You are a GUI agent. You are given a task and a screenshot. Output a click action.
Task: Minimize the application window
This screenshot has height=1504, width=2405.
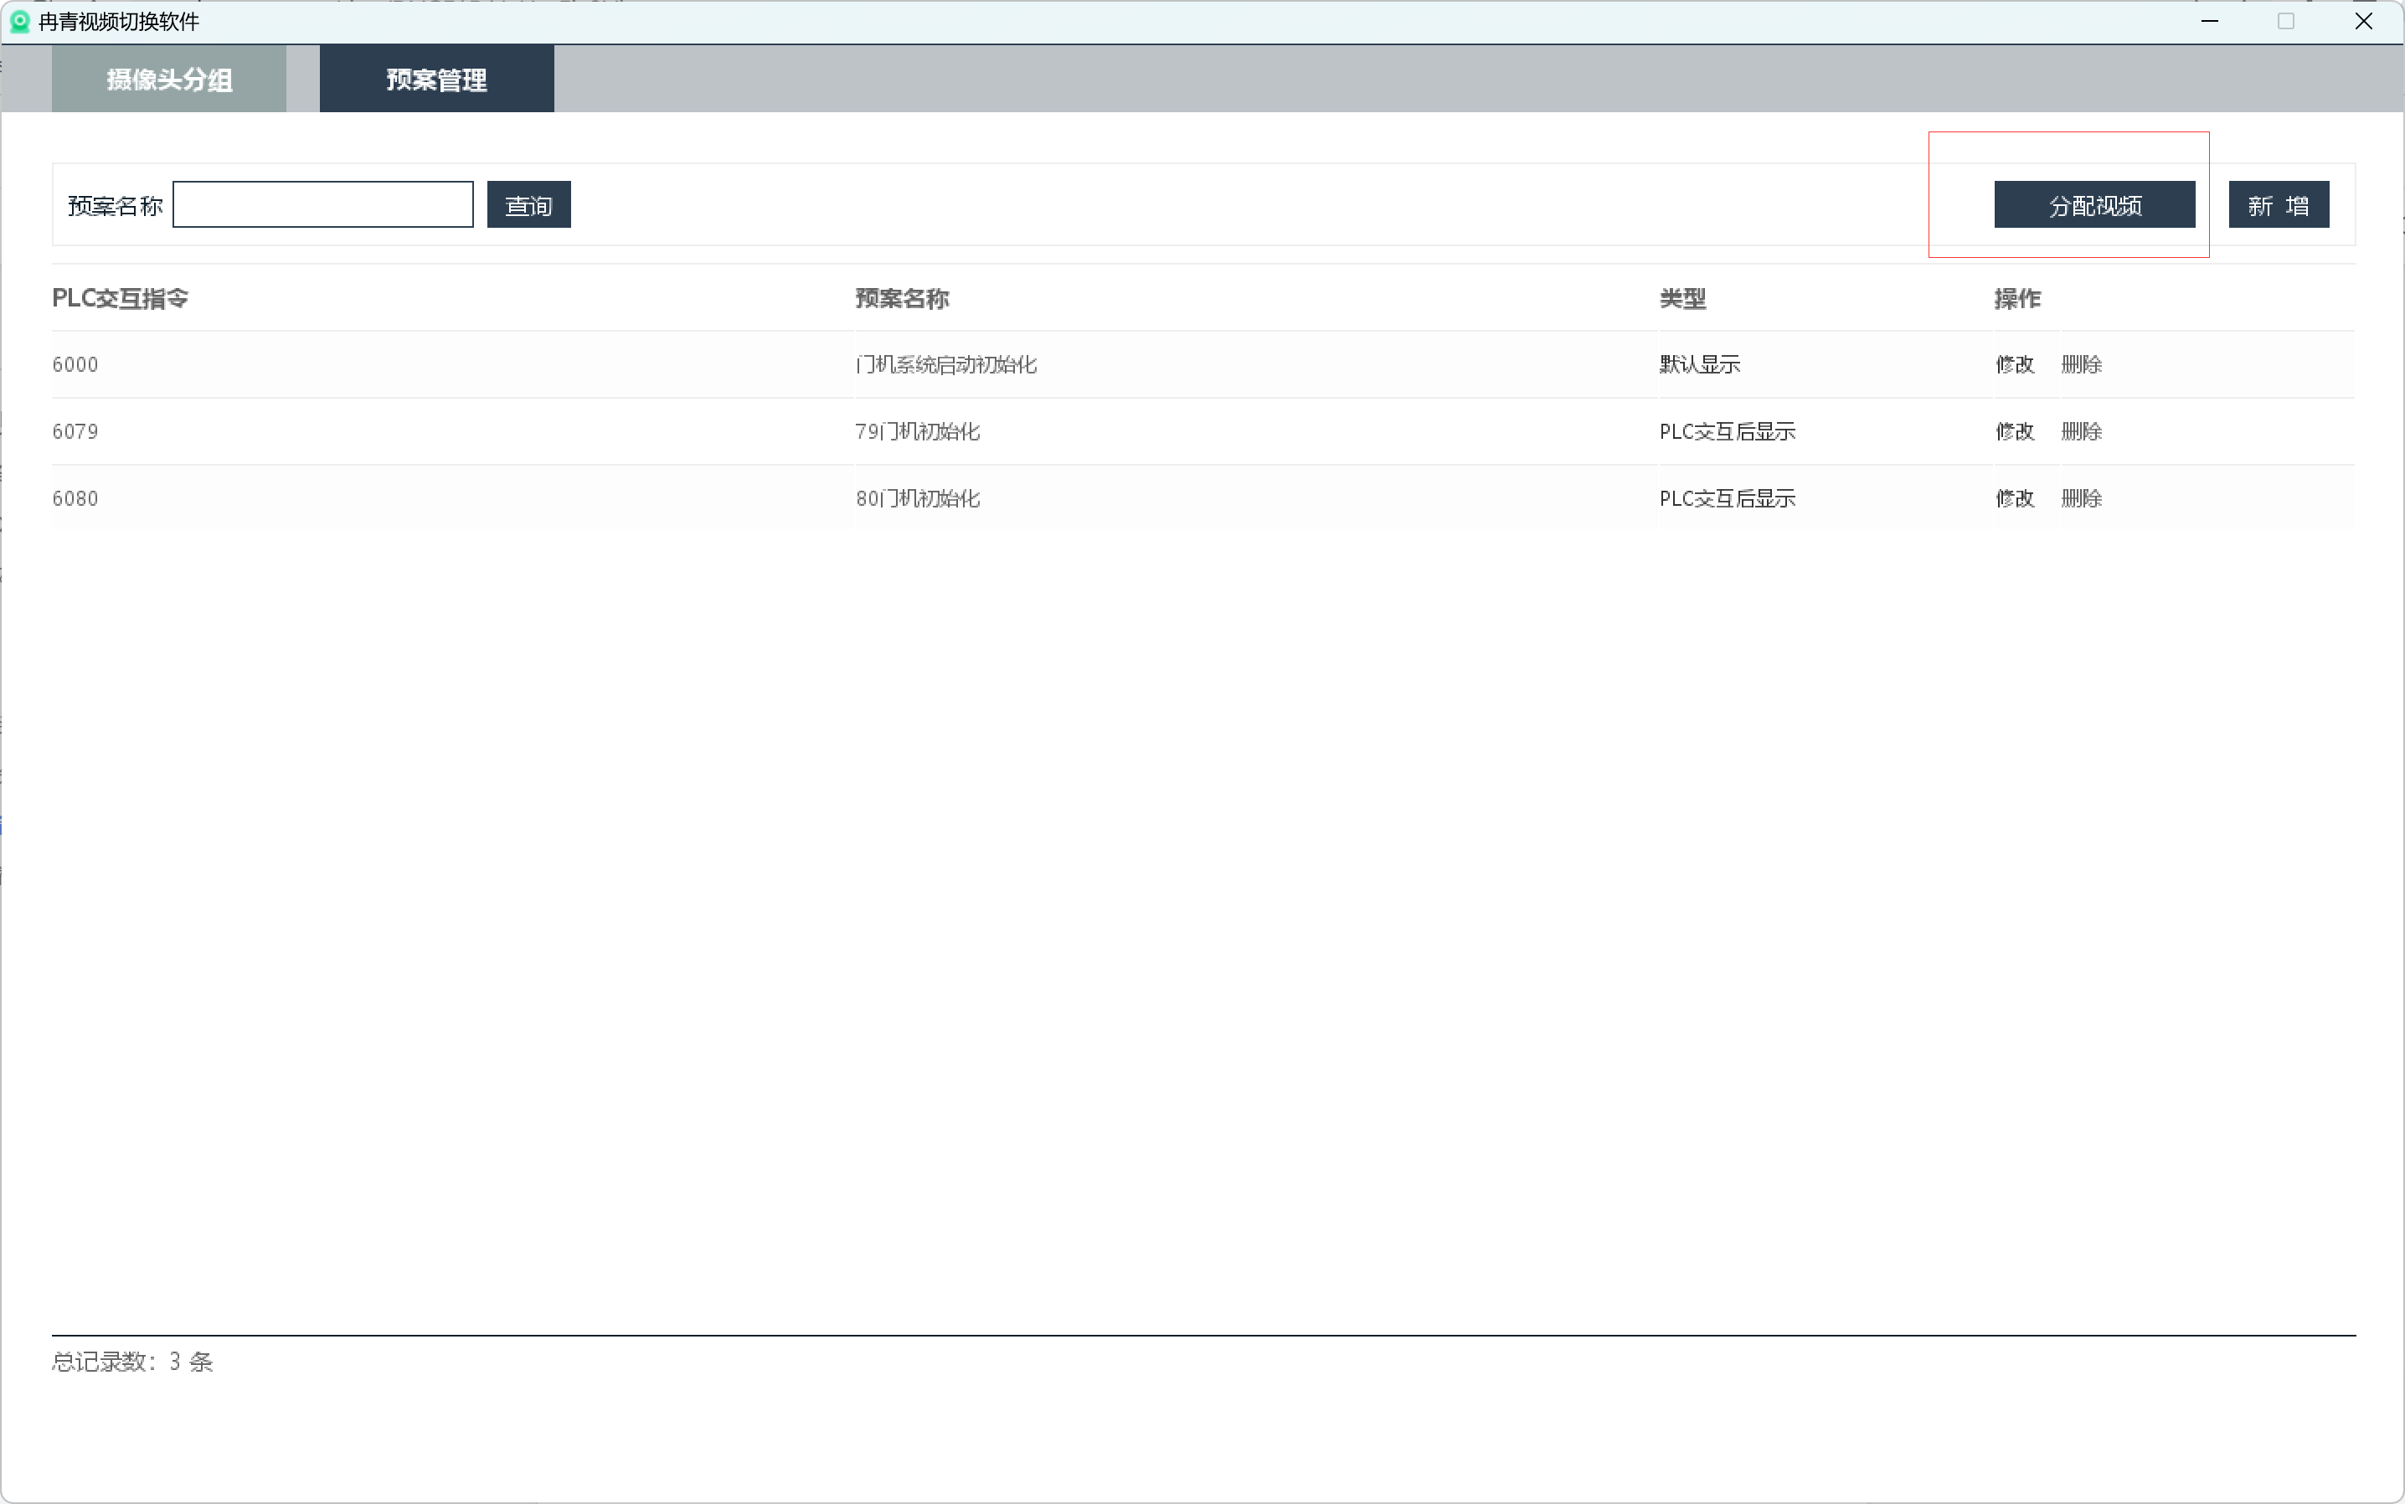click(2209, 21)
